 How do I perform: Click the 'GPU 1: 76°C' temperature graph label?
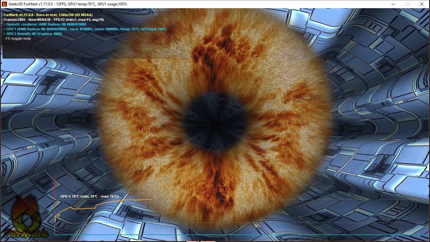tap(89, 196)
